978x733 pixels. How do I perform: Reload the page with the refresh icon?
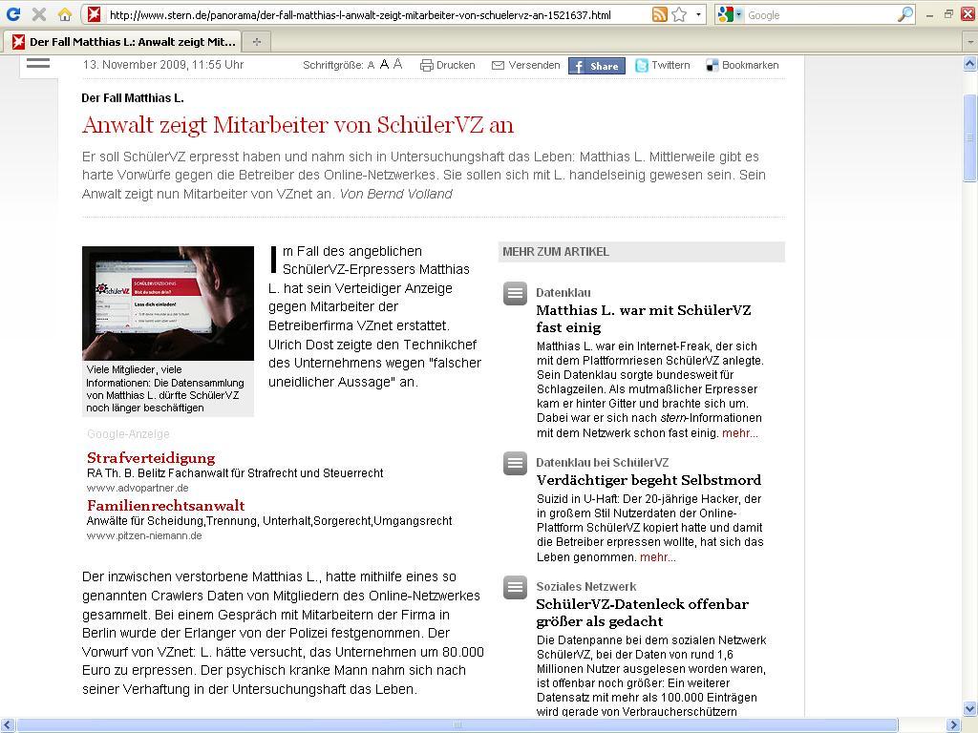12,13
